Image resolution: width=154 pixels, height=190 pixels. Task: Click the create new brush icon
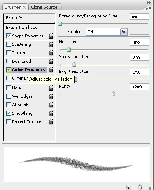[128, 187]
